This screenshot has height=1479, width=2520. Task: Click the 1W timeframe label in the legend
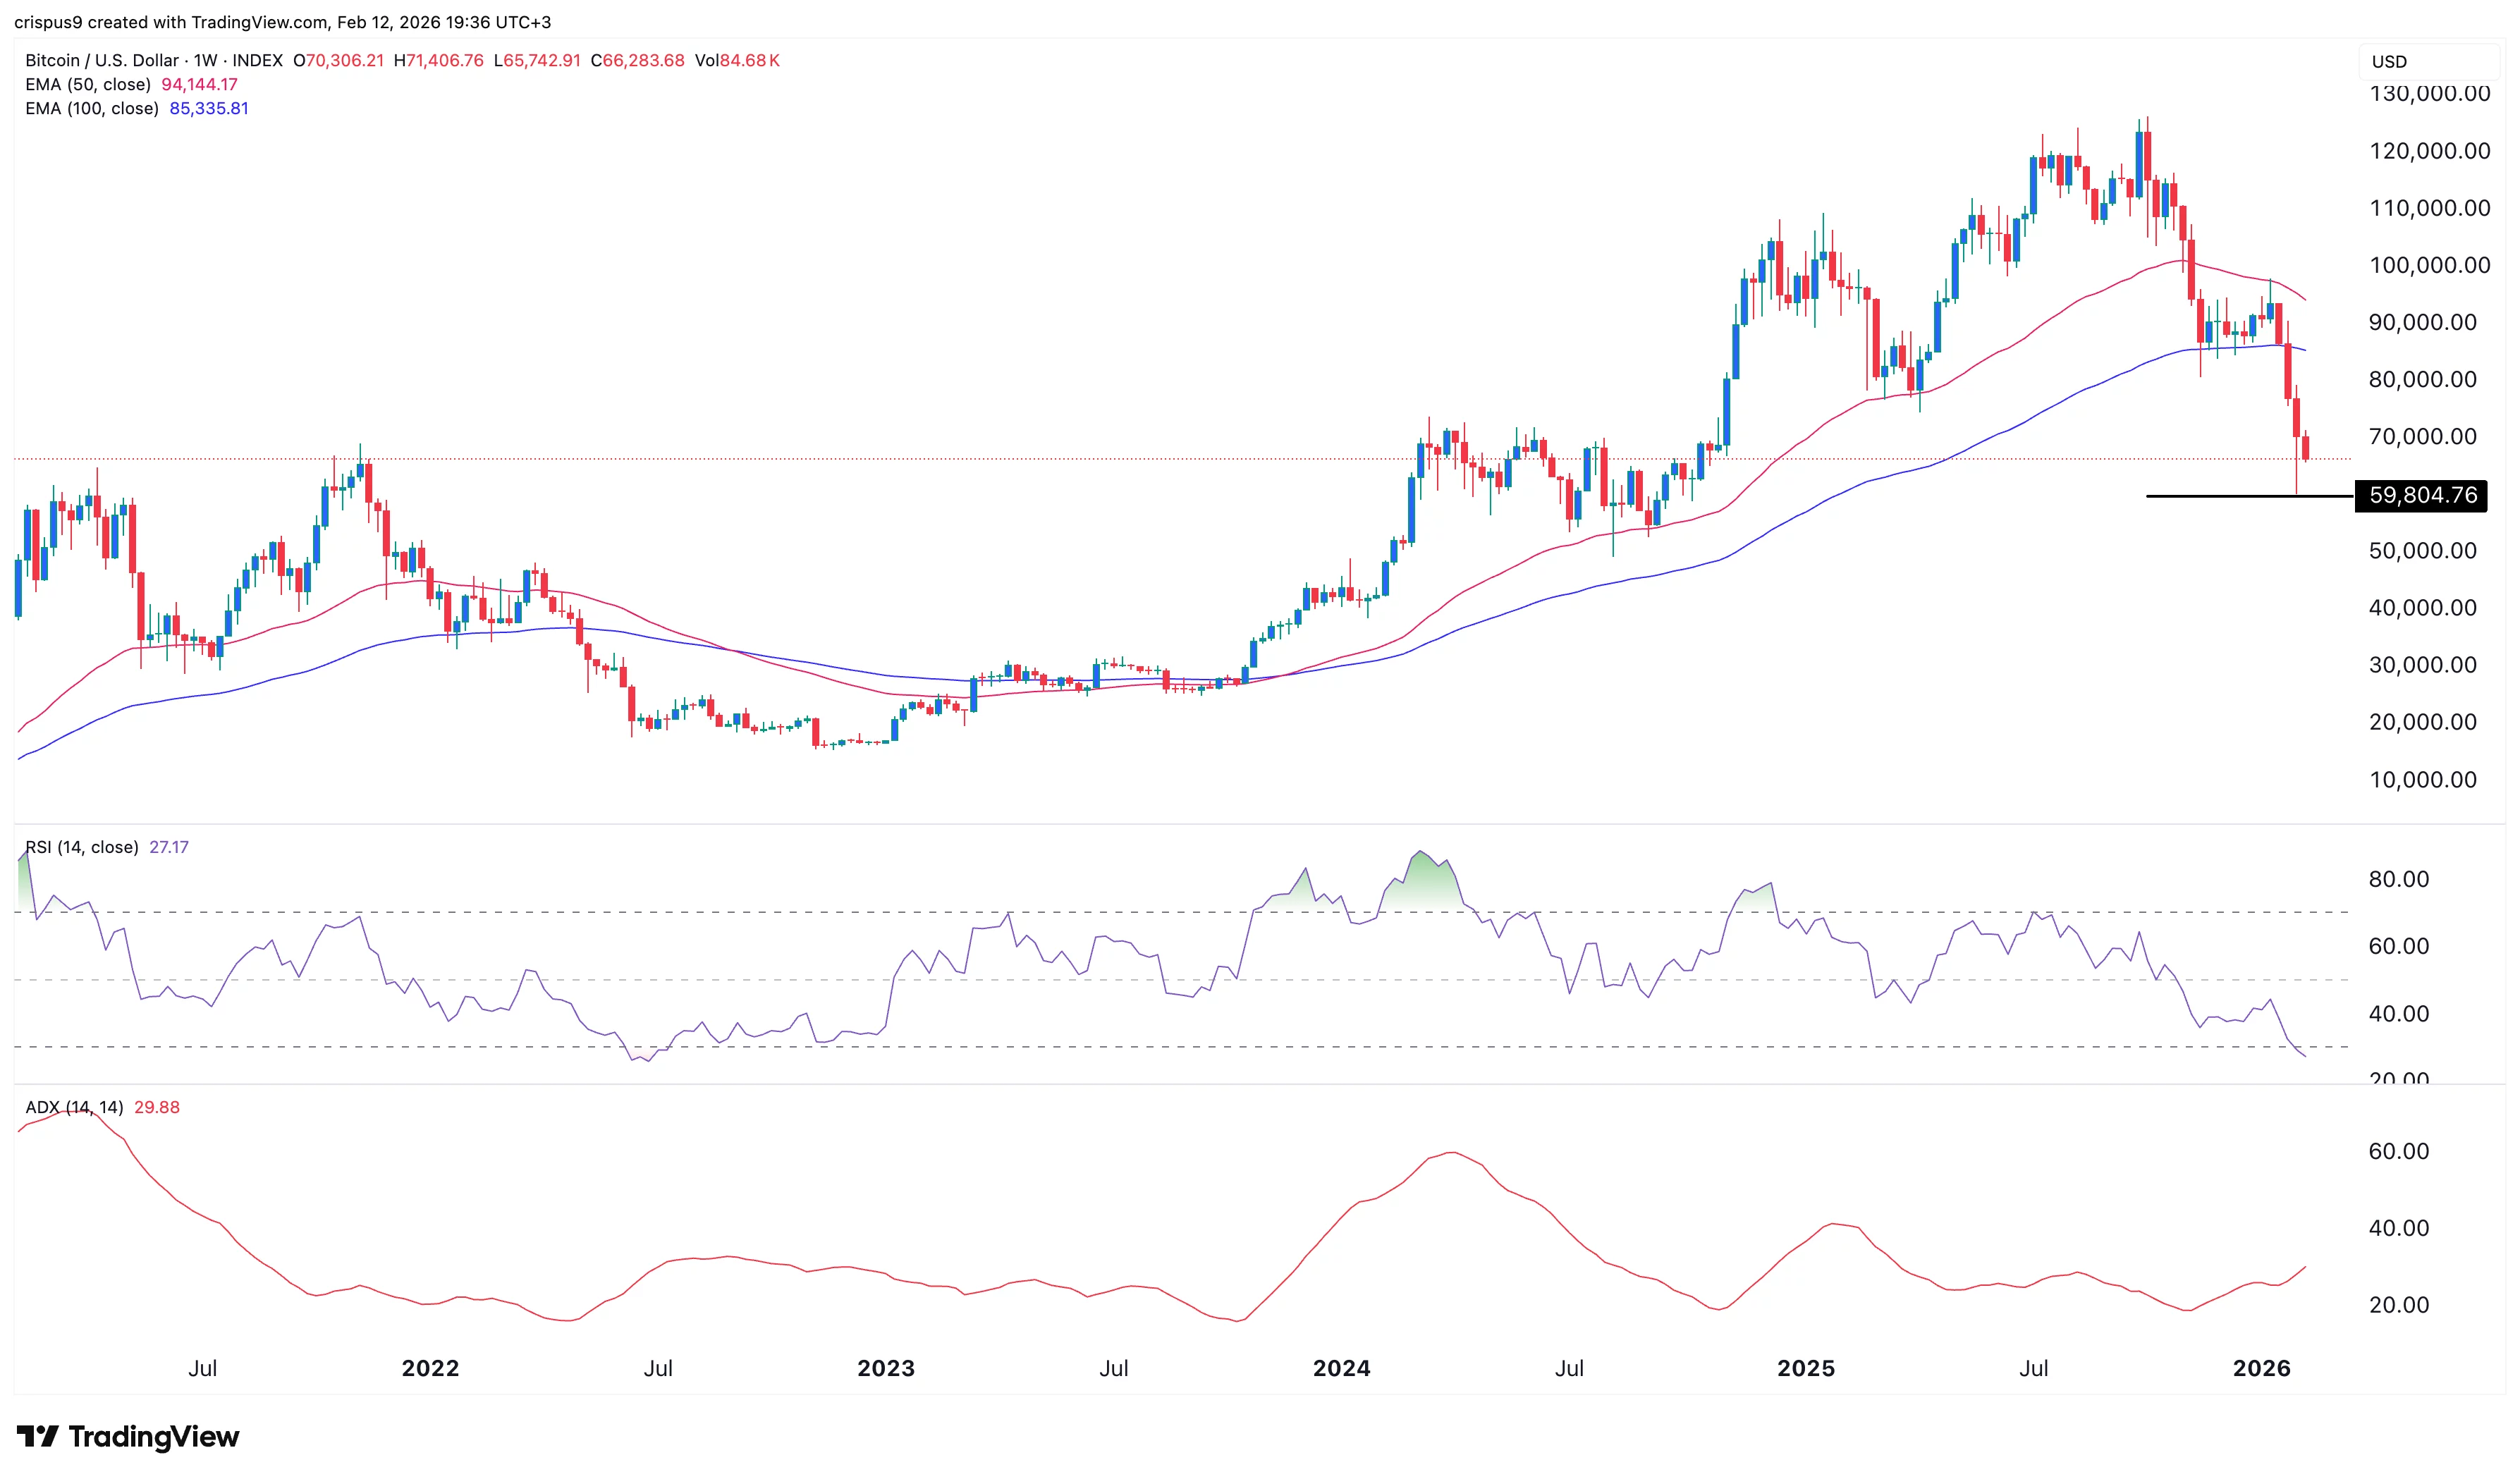coord(207,61)
